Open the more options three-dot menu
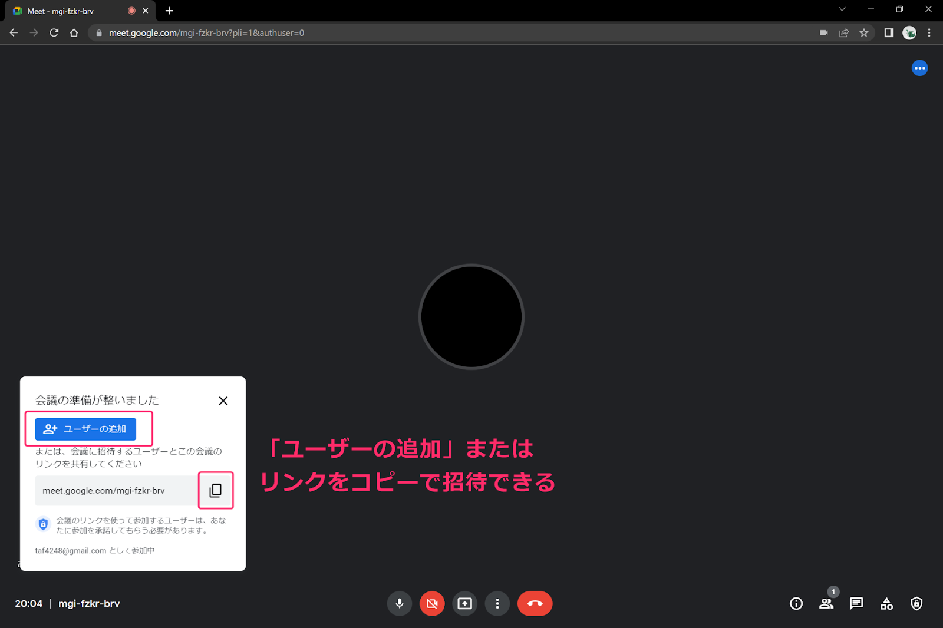The width and height of the screenshot is (943, 628). 497,603
